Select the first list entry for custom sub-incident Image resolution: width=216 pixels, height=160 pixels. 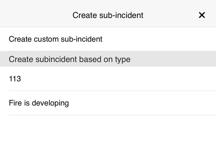(55, 39)
